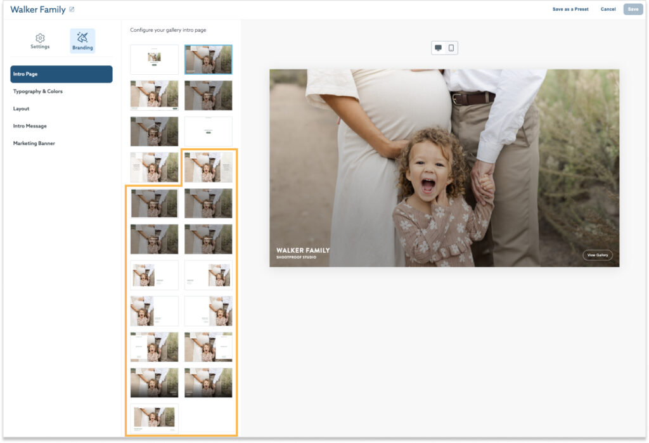
Task: Select the first white intro page template
Action: click(154, 59)
